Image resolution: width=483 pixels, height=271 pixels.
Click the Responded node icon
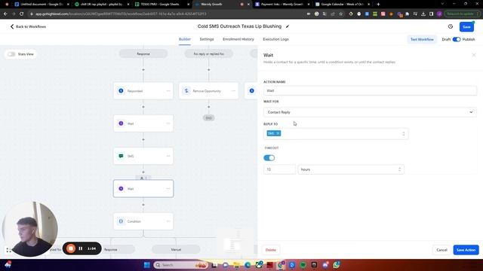(x=121, y=91)
